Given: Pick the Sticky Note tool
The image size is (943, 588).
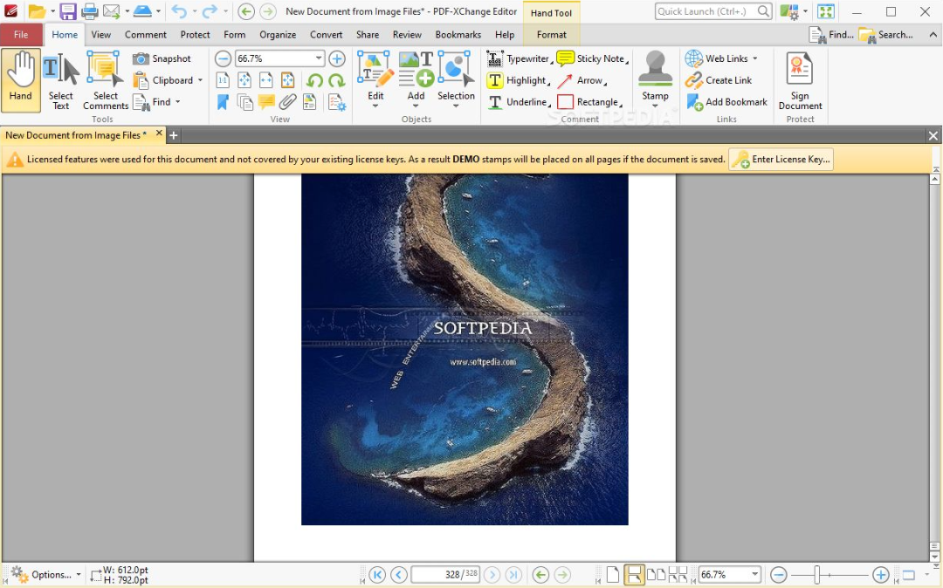Looking at the screenshot, I should coord(591,58).
